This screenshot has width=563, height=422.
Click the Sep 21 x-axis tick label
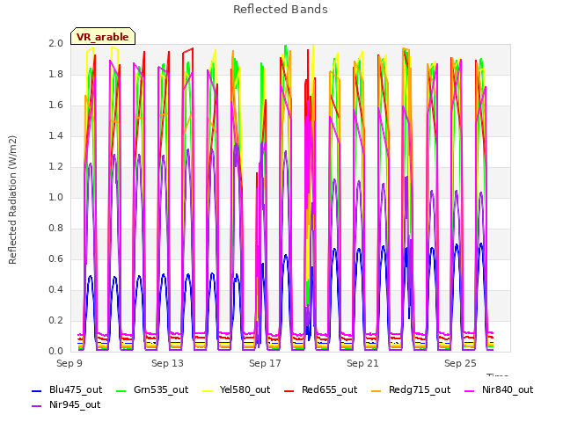(x=362, y=363)
